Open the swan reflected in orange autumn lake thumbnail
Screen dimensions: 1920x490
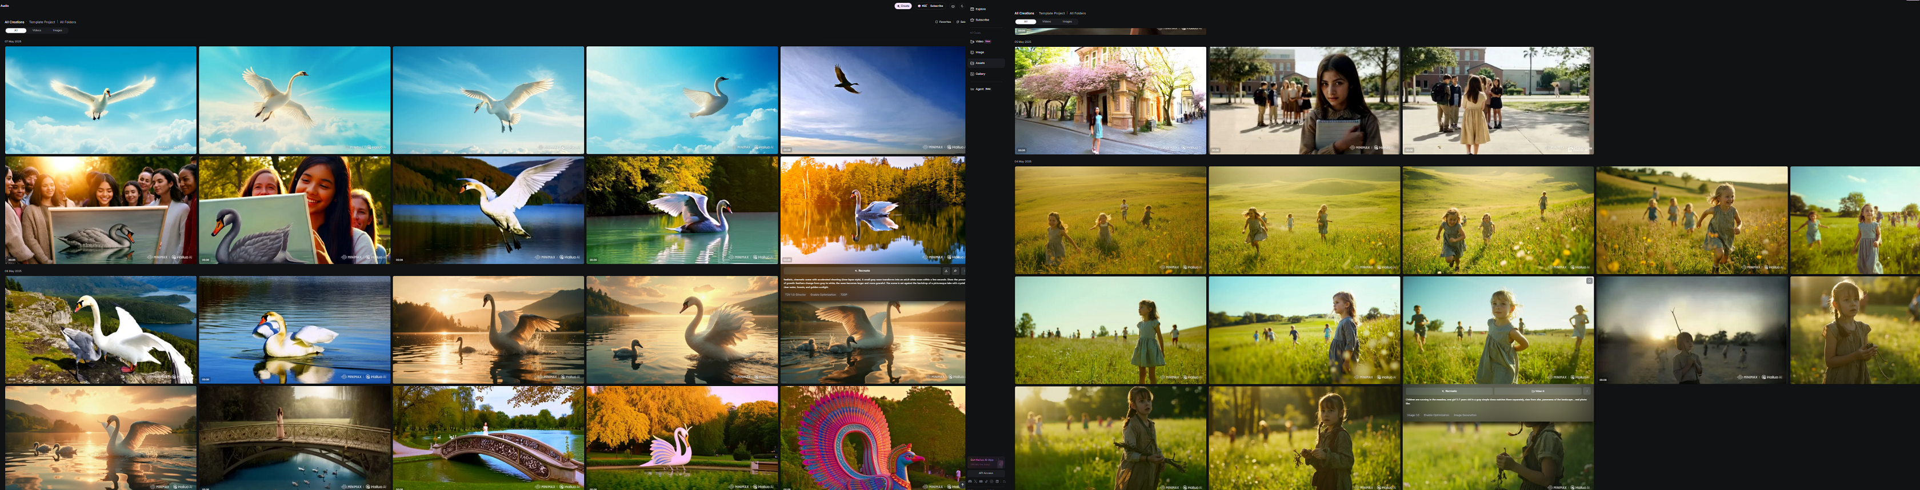point(873,210)
